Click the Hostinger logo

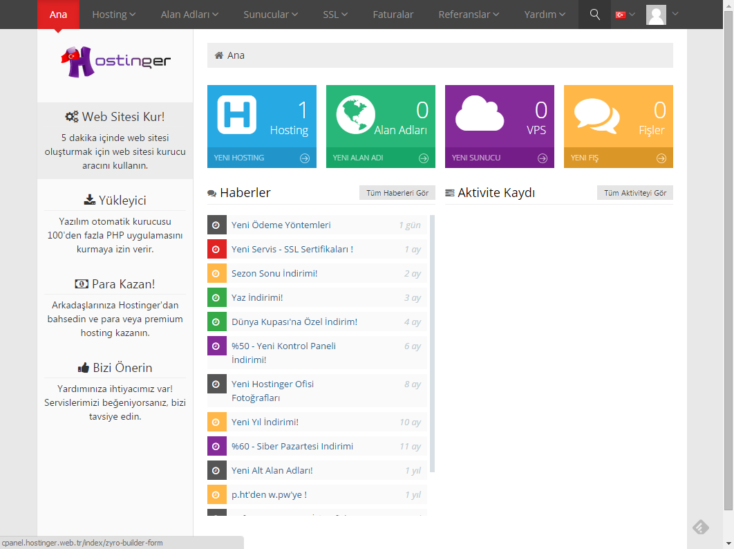pos(115,62)
